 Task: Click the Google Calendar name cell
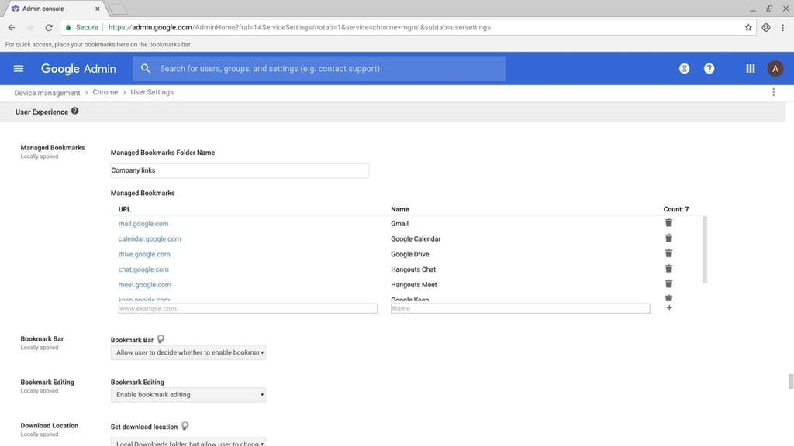(x=416, y=238)
